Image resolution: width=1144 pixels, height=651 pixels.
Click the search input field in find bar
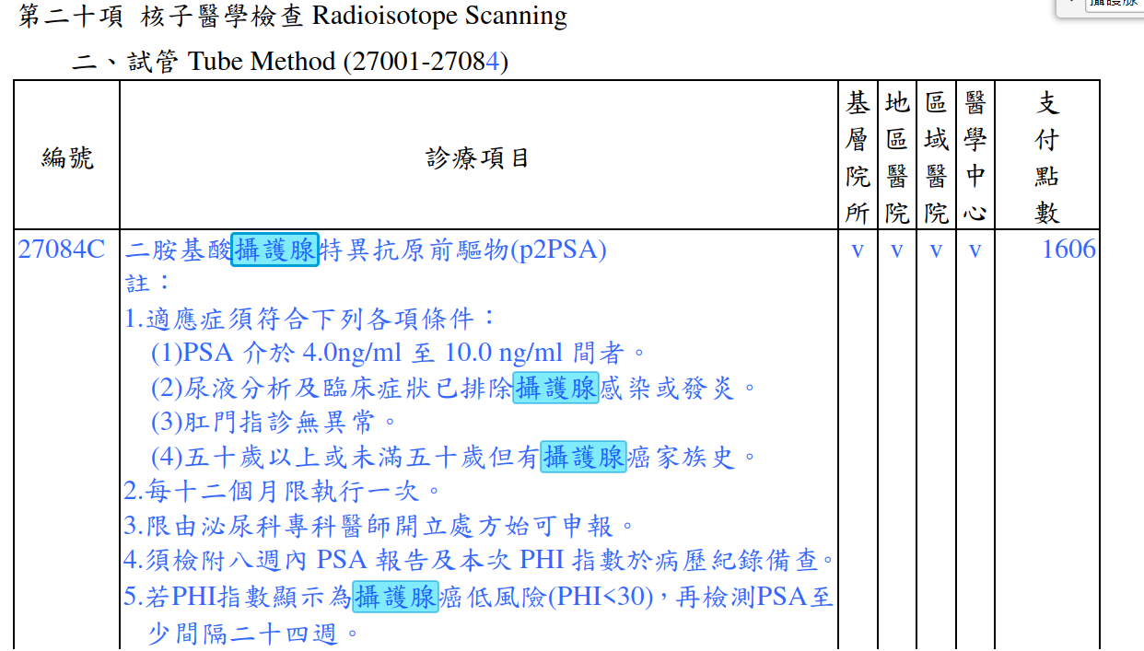coord(1115,5)
